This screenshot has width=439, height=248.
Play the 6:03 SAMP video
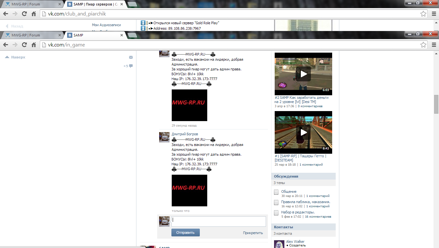(303, 74)
